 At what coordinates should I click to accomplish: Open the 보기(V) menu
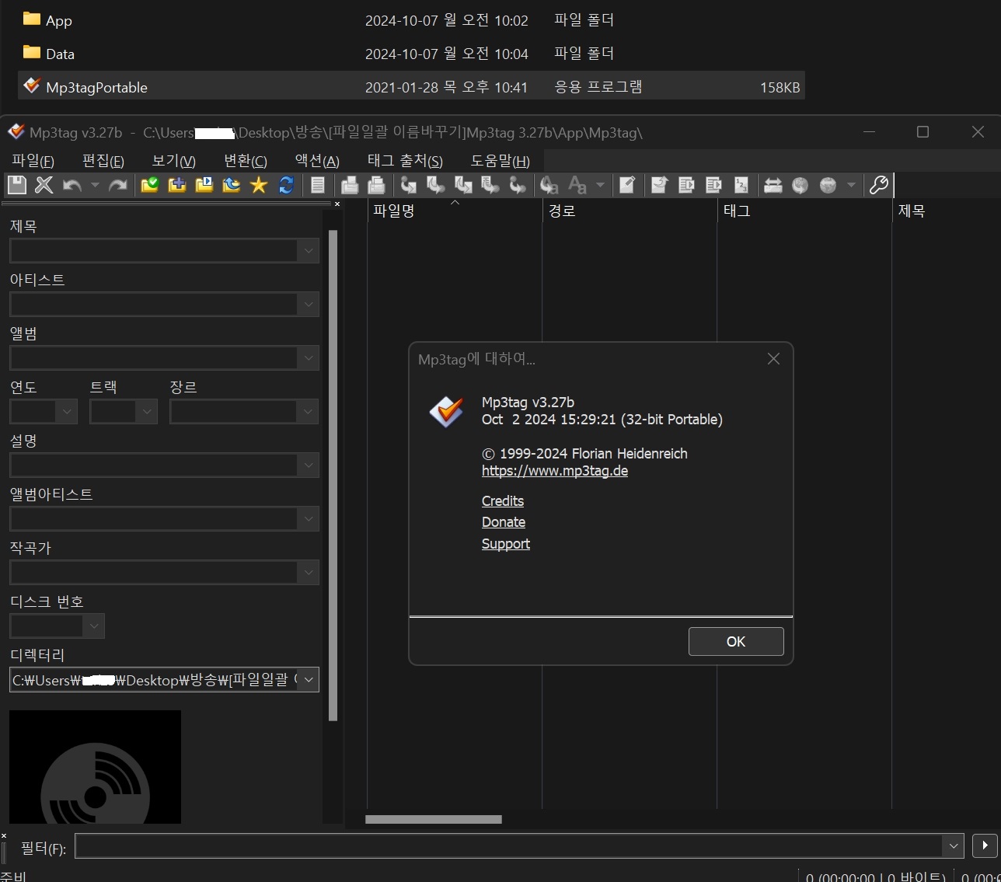[173, 161]
